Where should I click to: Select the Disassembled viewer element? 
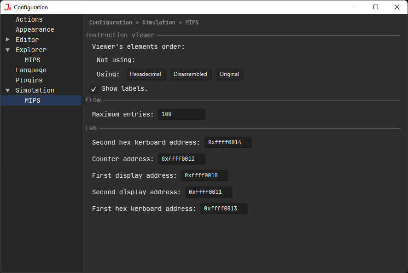tap(190, 74)
